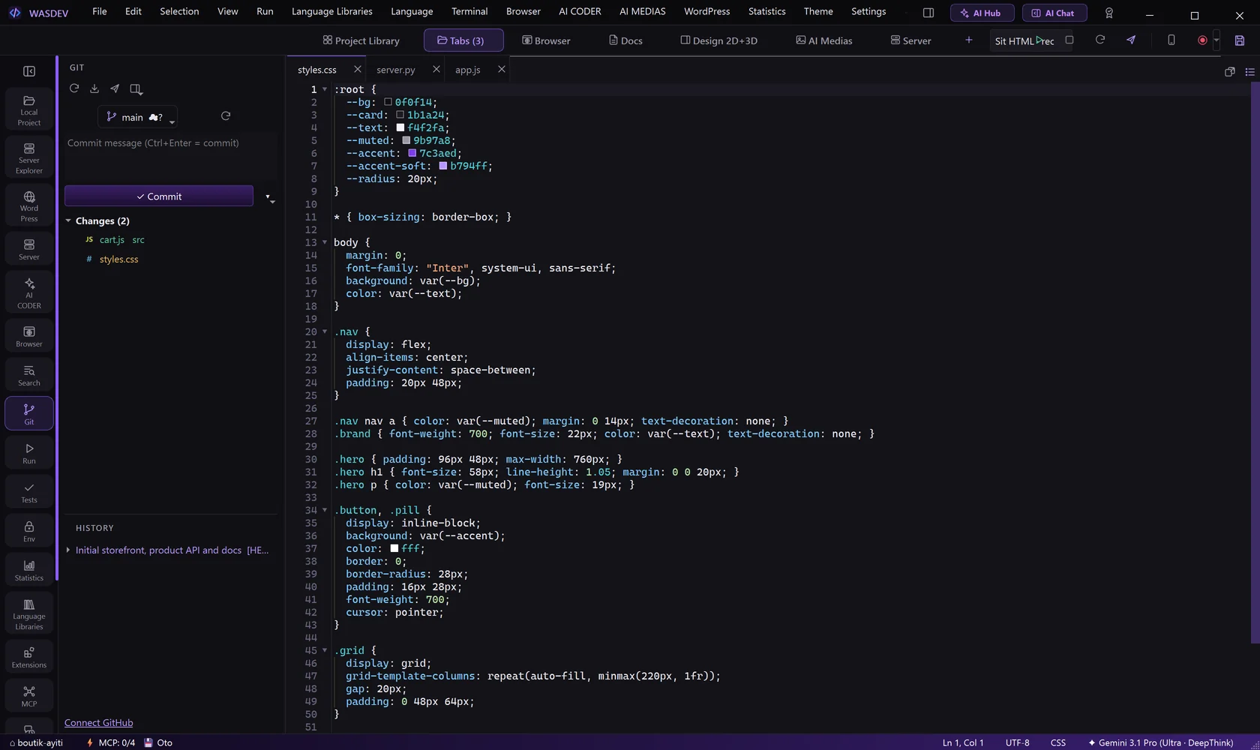The height and width of the screenshot is (750, 1260).
Task: Click the Git pull download icon
Action: 94,88
